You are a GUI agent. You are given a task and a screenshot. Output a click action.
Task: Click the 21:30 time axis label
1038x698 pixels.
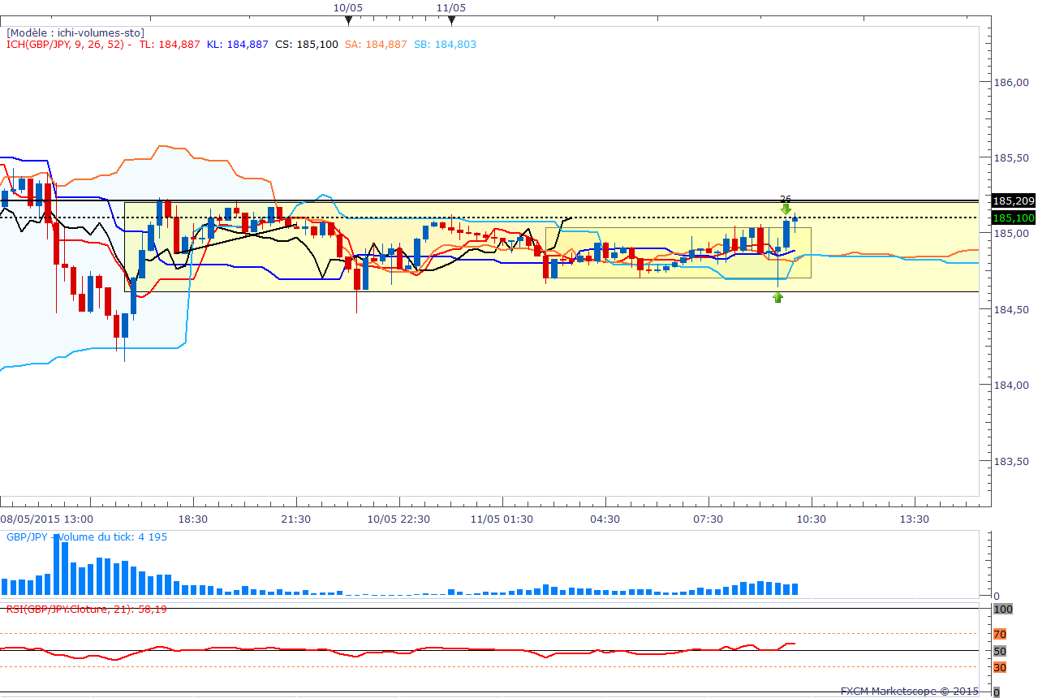tap(295, 519)
